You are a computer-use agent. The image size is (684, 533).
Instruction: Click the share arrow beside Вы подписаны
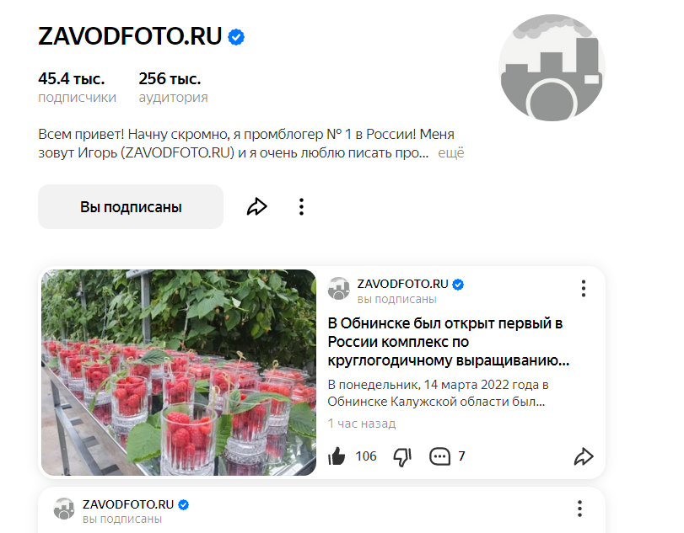pos(257,207)
